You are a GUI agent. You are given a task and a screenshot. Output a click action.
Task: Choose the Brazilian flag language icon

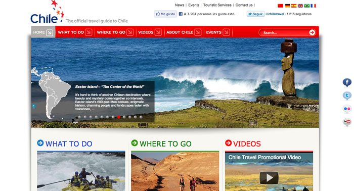[x=306, y=6]
